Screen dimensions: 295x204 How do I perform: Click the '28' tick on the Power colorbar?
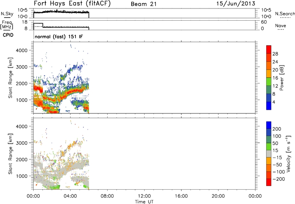coord(275,54)
